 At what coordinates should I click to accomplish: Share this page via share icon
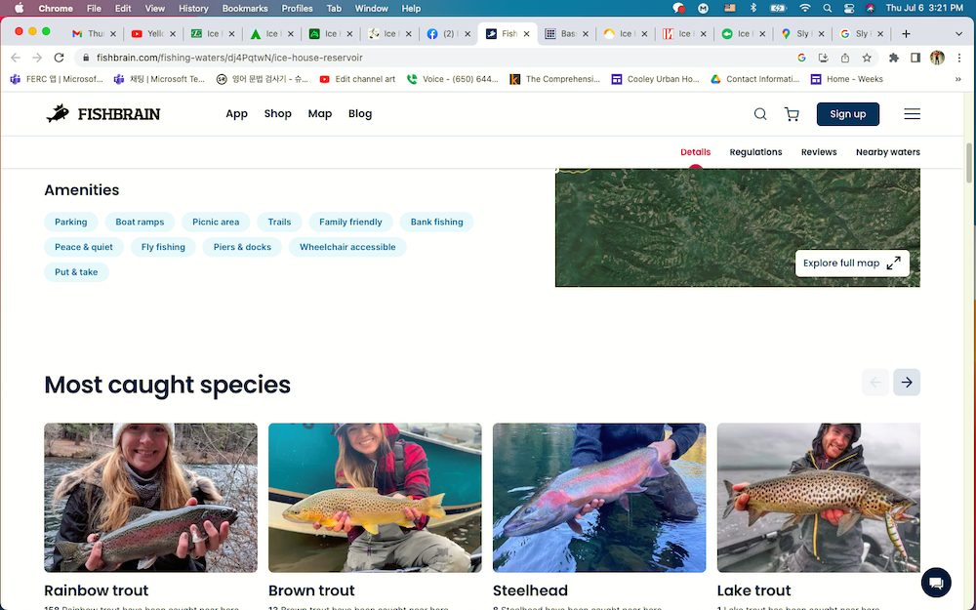844,58
